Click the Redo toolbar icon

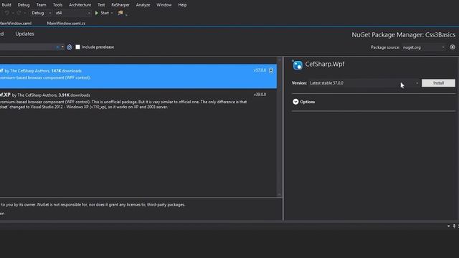coord(19,13)
